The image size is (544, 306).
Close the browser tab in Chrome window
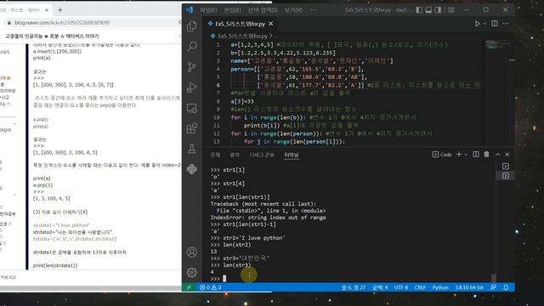[47, 10]
